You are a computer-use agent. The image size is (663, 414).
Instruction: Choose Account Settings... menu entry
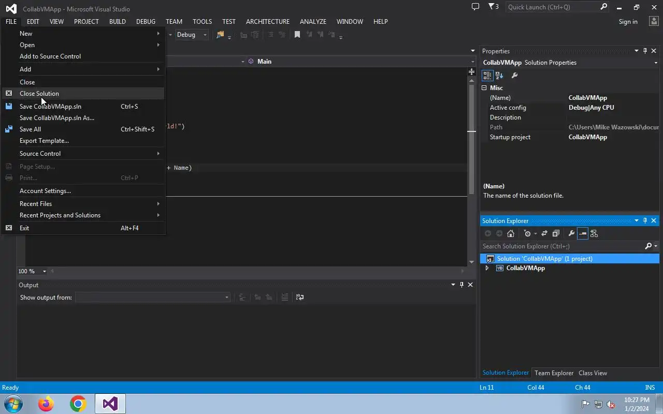pos(83,191)
